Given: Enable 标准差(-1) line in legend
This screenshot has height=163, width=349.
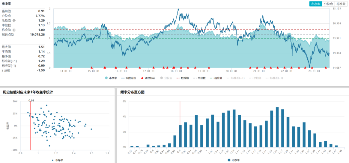Looking at the screenshot, I should pyautogui.click(x=274, y=78).
